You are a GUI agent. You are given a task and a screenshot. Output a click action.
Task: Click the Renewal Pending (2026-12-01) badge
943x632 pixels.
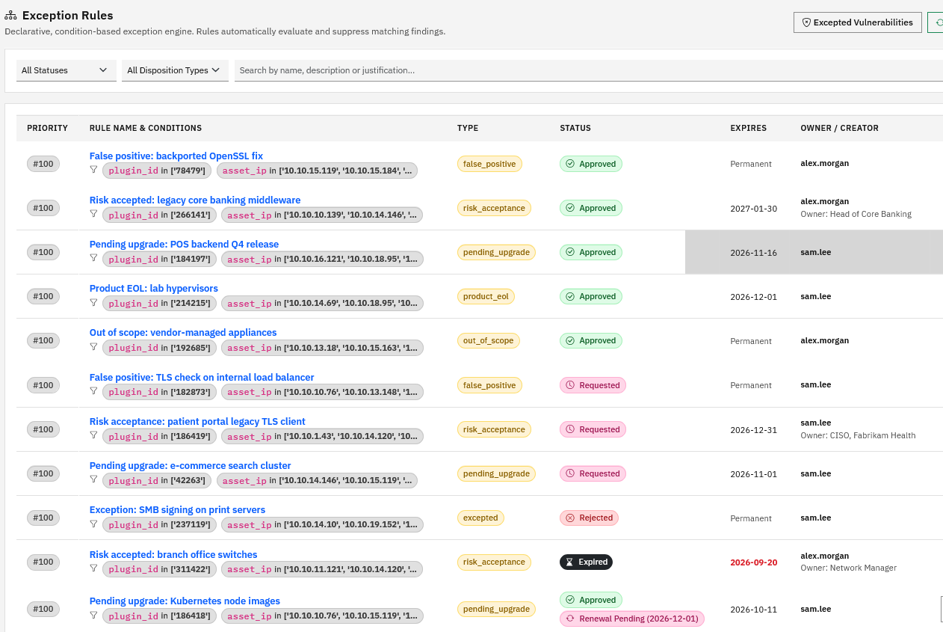632,619
